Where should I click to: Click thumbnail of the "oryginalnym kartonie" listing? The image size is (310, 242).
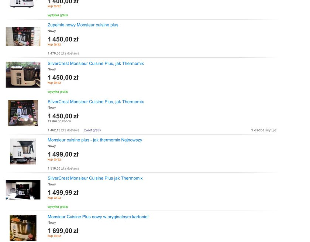tap(23, 228)
